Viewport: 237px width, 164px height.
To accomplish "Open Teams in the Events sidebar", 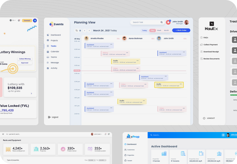I will point(52,57).
